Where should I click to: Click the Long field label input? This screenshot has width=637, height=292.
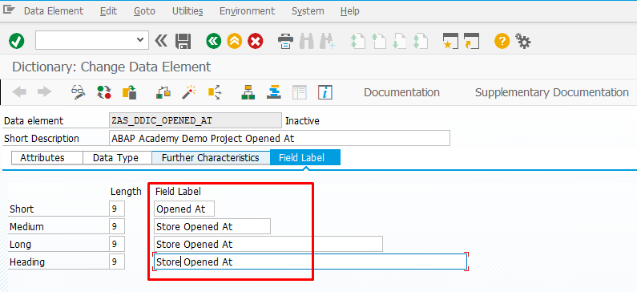(268, 245)
